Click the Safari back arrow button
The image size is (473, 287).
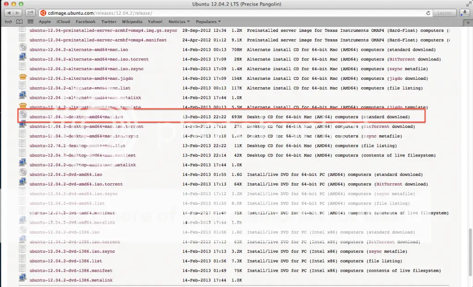[x=9, y=13]
